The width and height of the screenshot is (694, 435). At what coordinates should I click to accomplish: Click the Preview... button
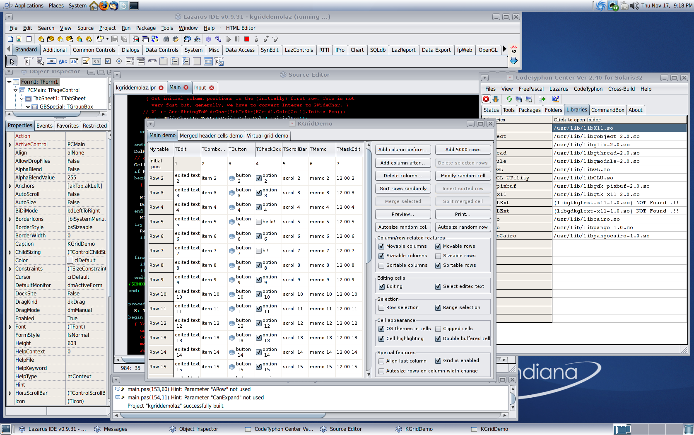[x=403, y=214]
